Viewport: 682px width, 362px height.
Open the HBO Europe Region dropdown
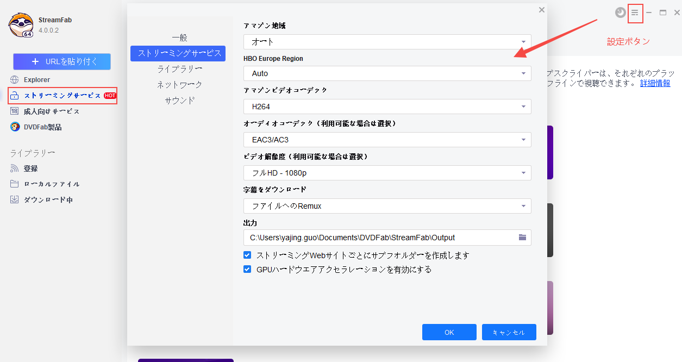pos(387,73)
